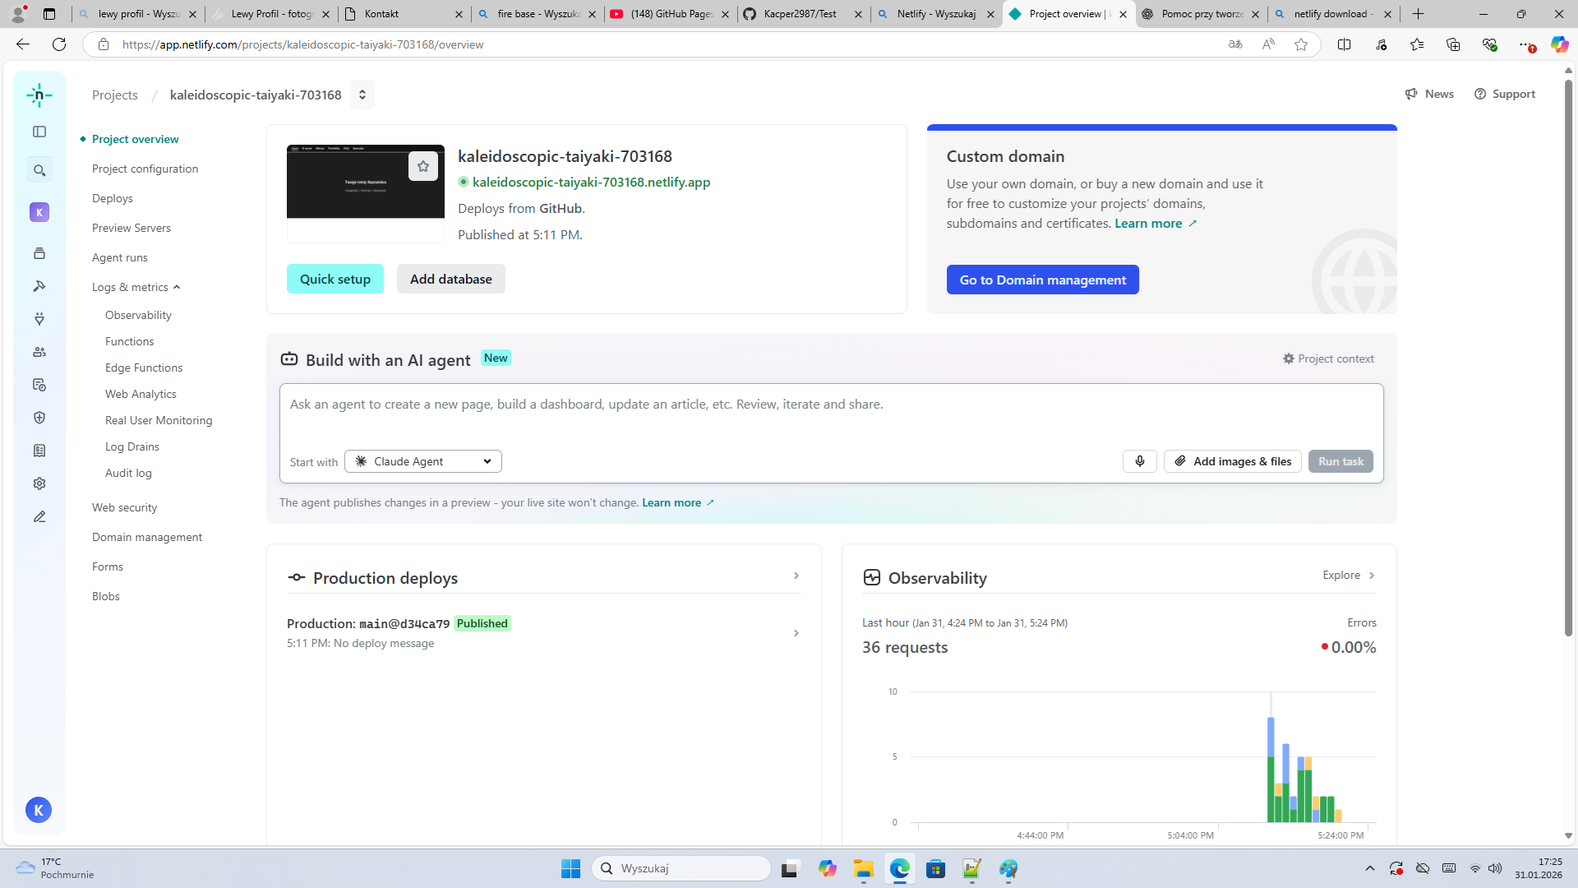Image resolution: width=1578 pixels, height=888 pixels.
Task: Click the microphone voice input button
Action: click(x=1139, y=461)
